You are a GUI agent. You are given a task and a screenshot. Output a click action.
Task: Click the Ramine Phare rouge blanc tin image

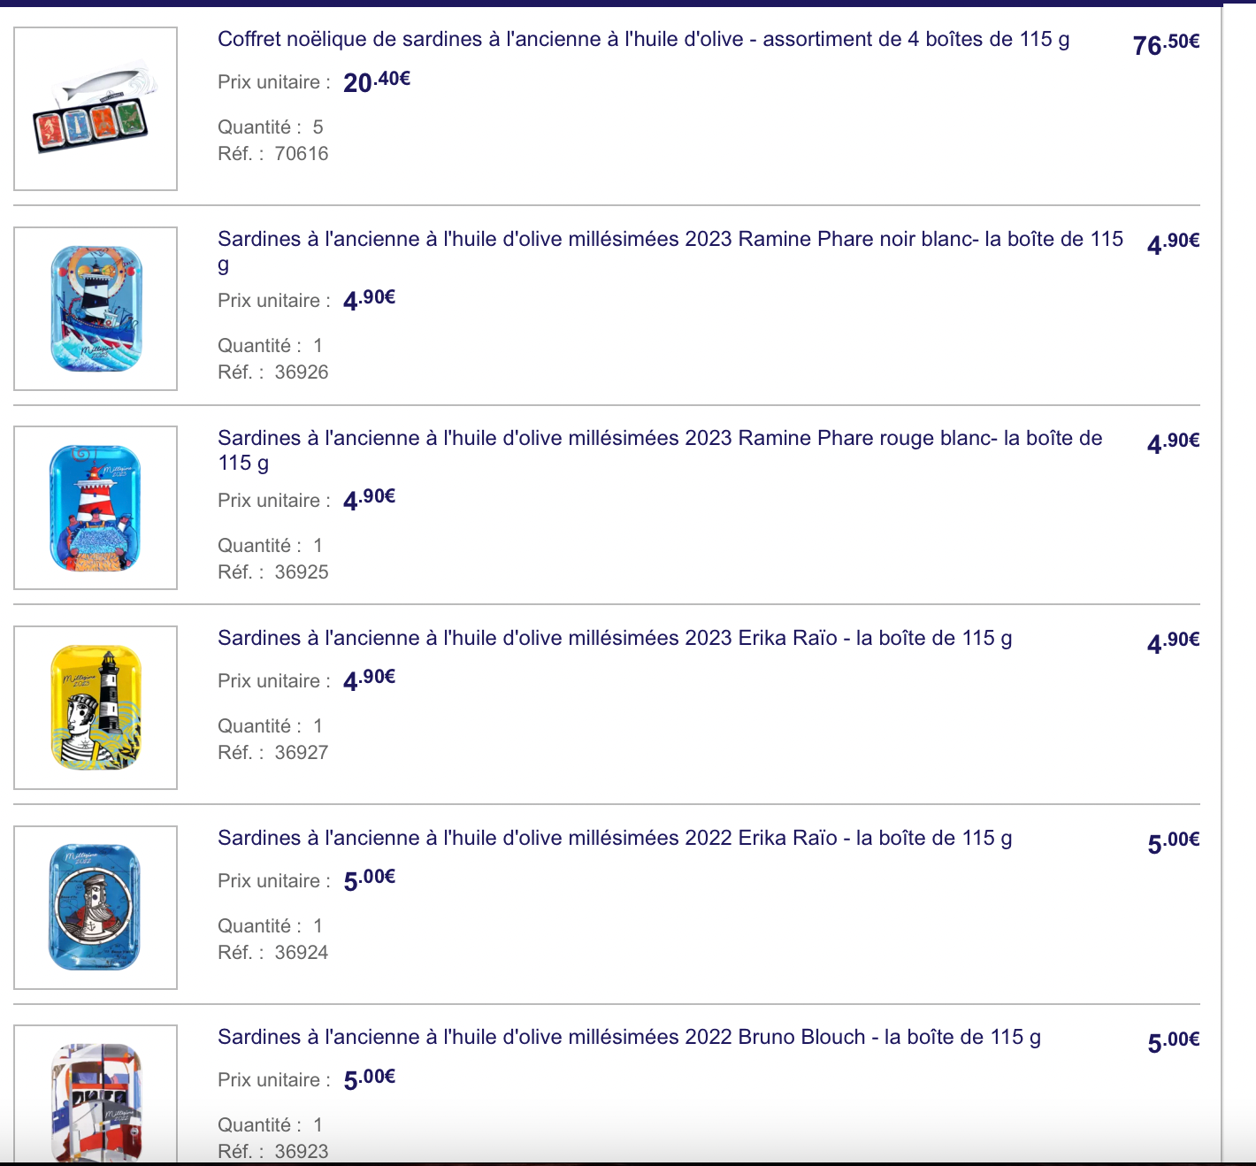(96, 508)
